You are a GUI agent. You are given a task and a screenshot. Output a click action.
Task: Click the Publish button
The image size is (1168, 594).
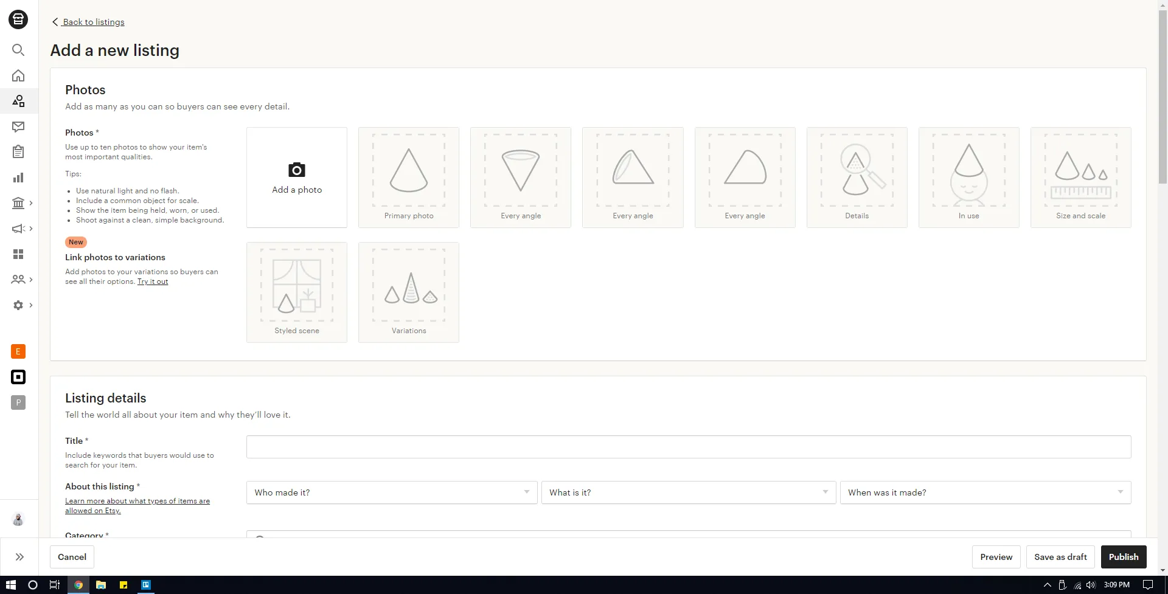[x=1124, y=557]
